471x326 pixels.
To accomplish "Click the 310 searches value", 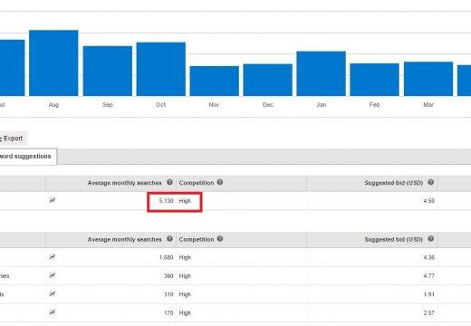I will [x=168, y=294].
